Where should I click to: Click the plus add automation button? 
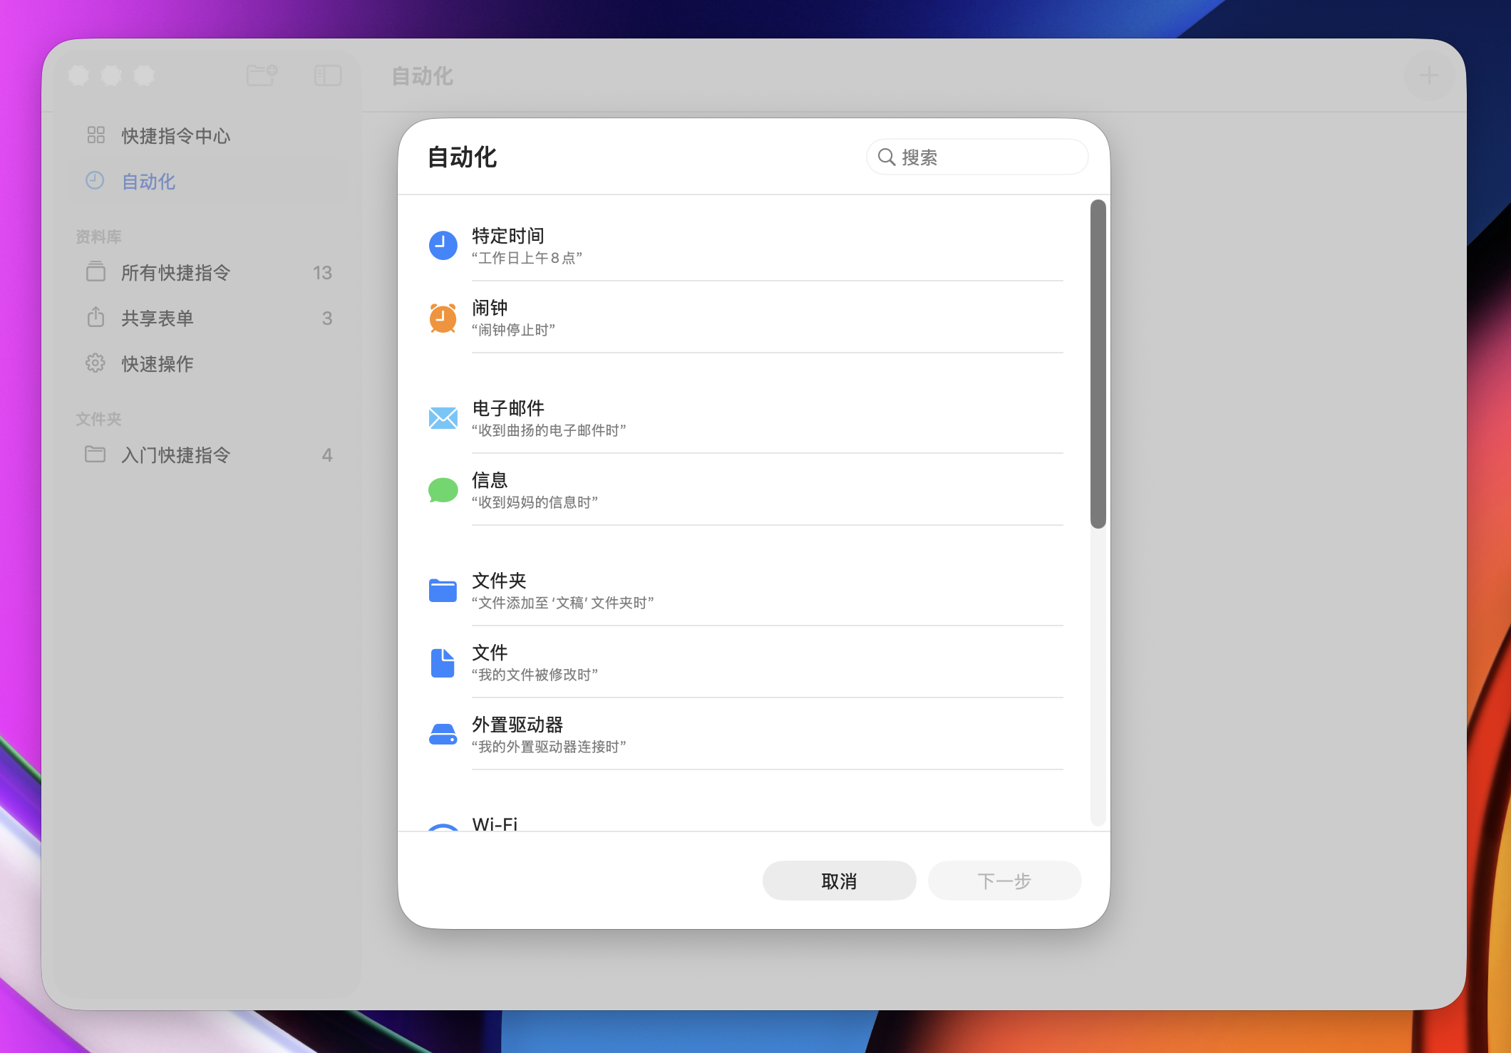coord(1428,76)
